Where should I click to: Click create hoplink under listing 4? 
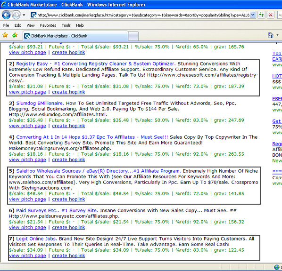tap(68, 159)
